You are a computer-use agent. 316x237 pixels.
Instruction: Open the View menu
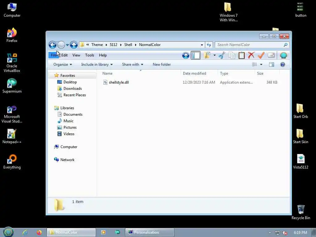[x=77, y=55]
